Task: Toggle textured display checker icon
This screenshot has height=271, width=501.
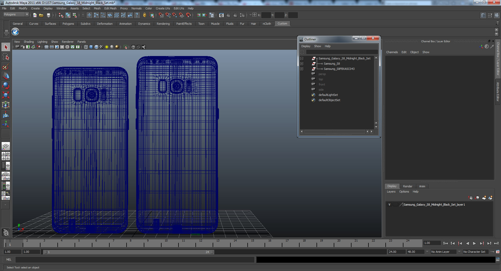Action: (101, 47)
